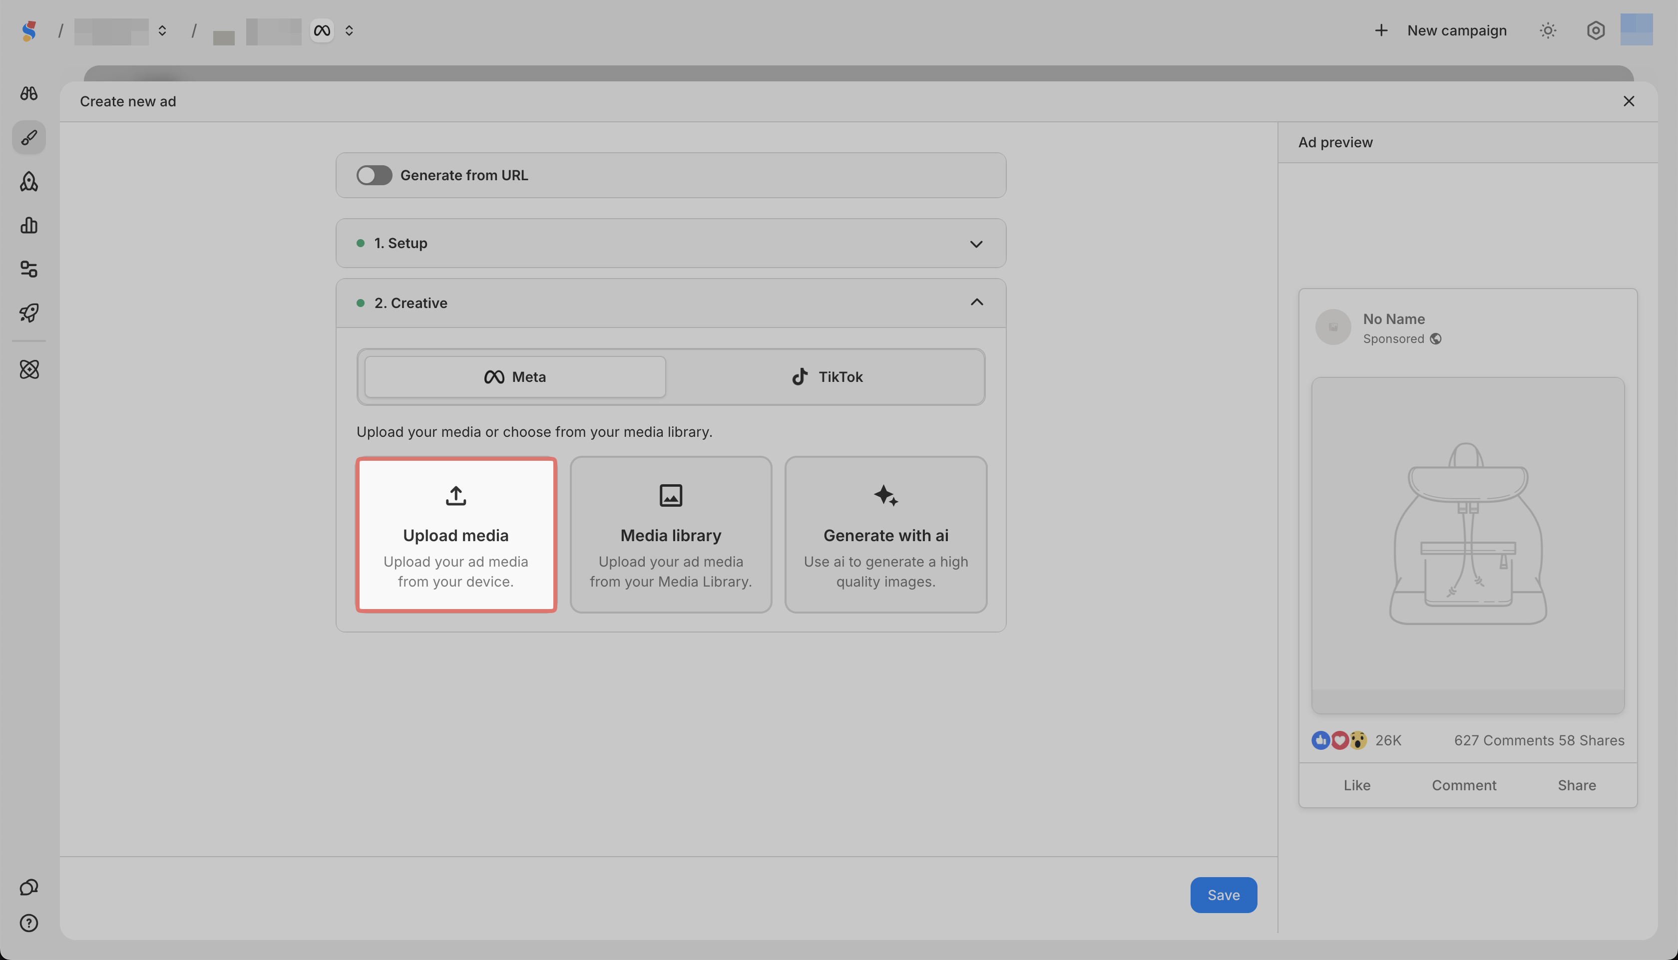Enable the Generate from URL toggle
The image size is (1678, 960).
tap(374, 175)
